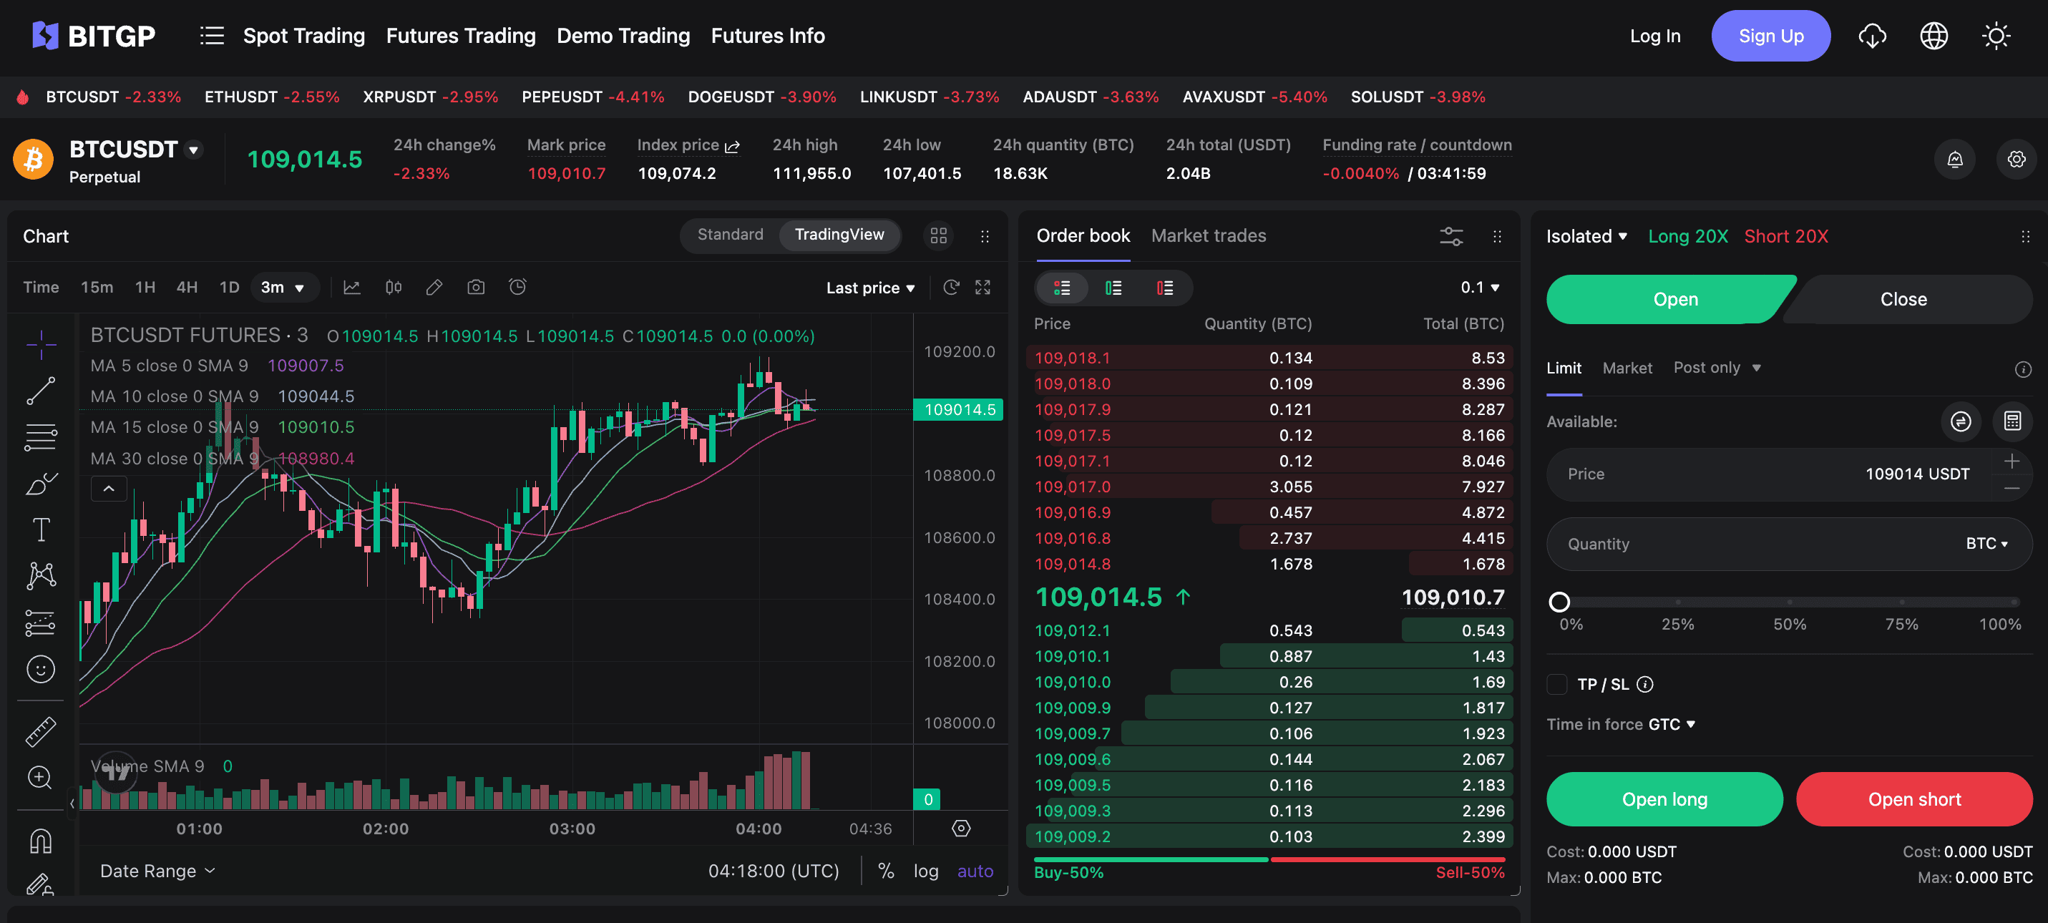Viewport: 2048px width, 923px height.
Task: Click the Sign Up button
Action: click(x=1770, y=36)
